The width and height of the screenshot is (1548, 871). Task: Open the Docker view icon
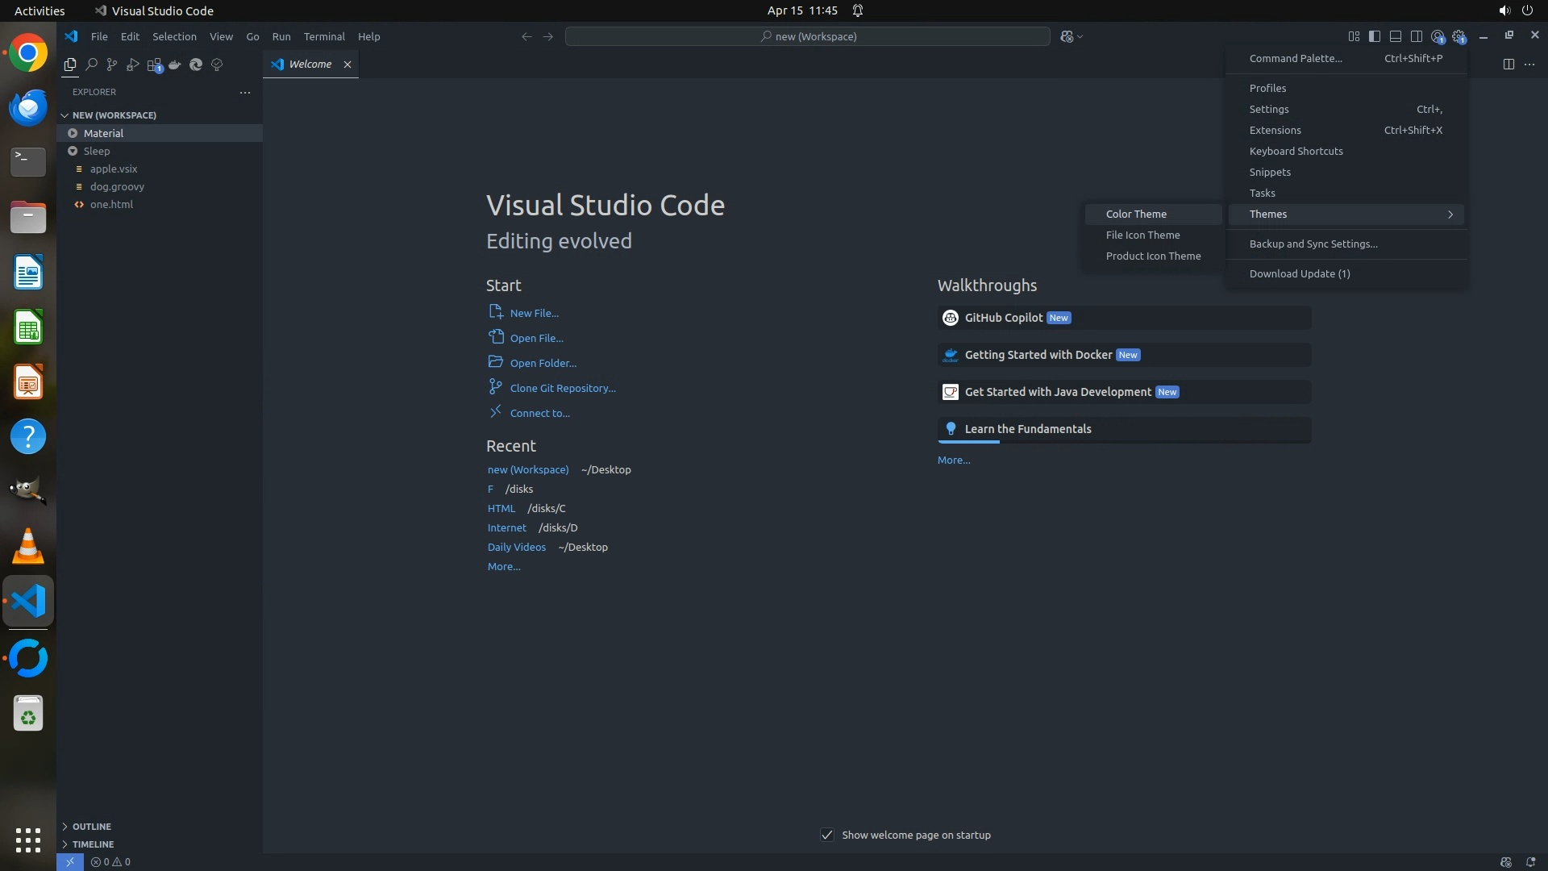click(x=175, y=65)
